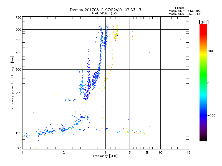Click the y-axis tick label "75"
The height and width of the screenshot is (166, 222).
(19, 148)
